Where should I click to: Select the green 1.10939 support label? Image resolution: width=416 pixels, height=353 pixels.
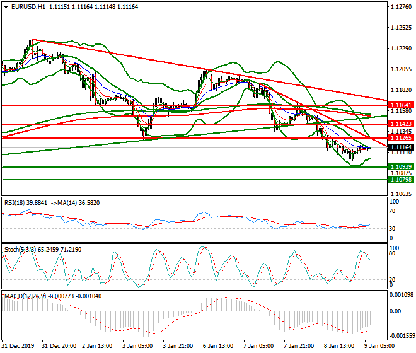401,166
